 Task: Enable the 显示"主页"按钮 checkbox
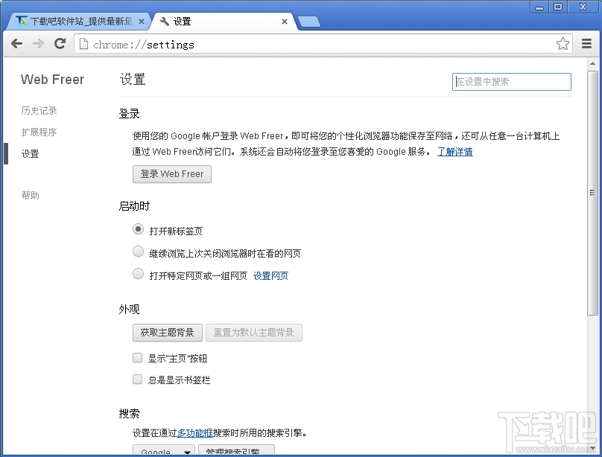[137, 358]
